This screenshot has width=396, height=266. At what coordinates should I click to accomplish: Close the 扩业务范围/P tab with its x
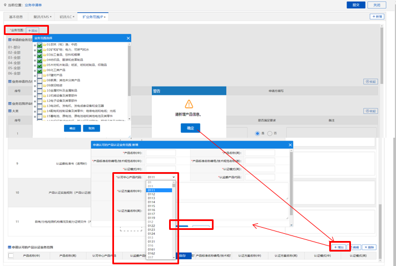(x=105, y=17)
